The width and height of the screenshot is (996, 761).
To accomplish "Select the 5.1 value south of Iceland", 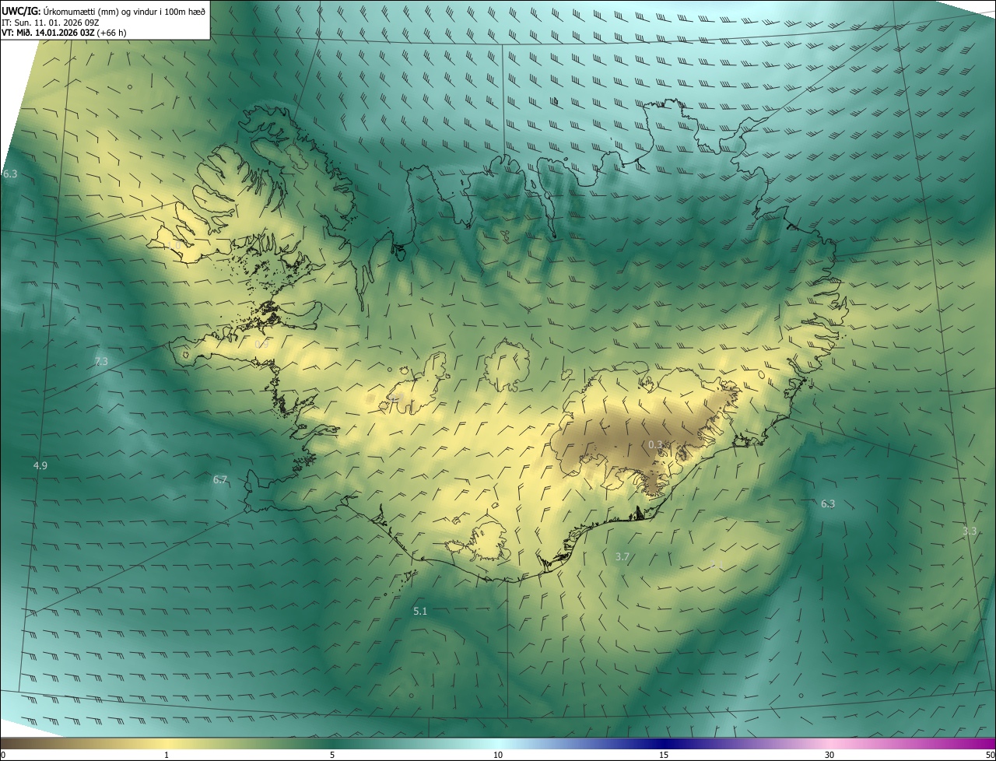I will [420, 612].
